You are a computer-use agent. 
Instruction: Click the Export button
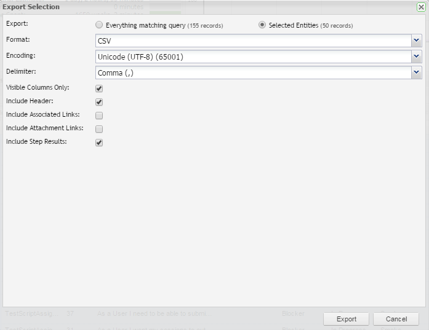coord(346,319)
